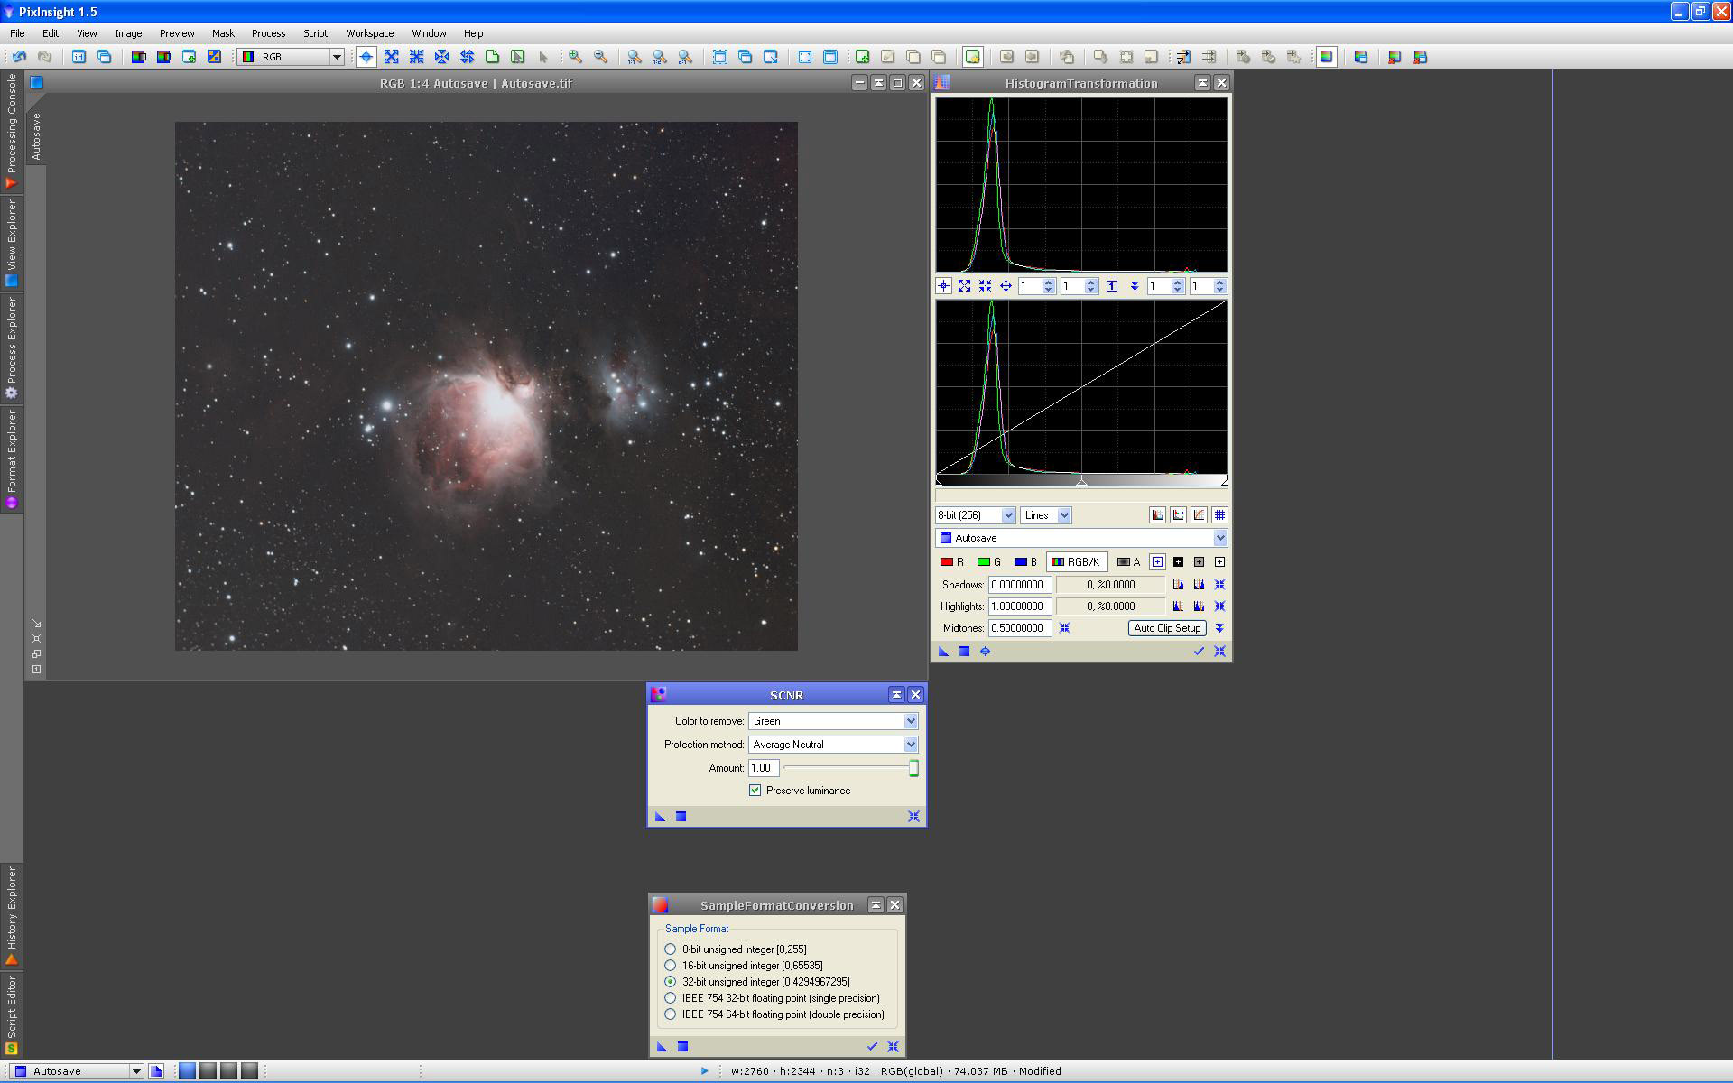The width and height of the screenshot is (1733, 1083).
Task: Click the image identifier 'id' toolbar icon
Action: pyautogui.click(x=79, y=57)
